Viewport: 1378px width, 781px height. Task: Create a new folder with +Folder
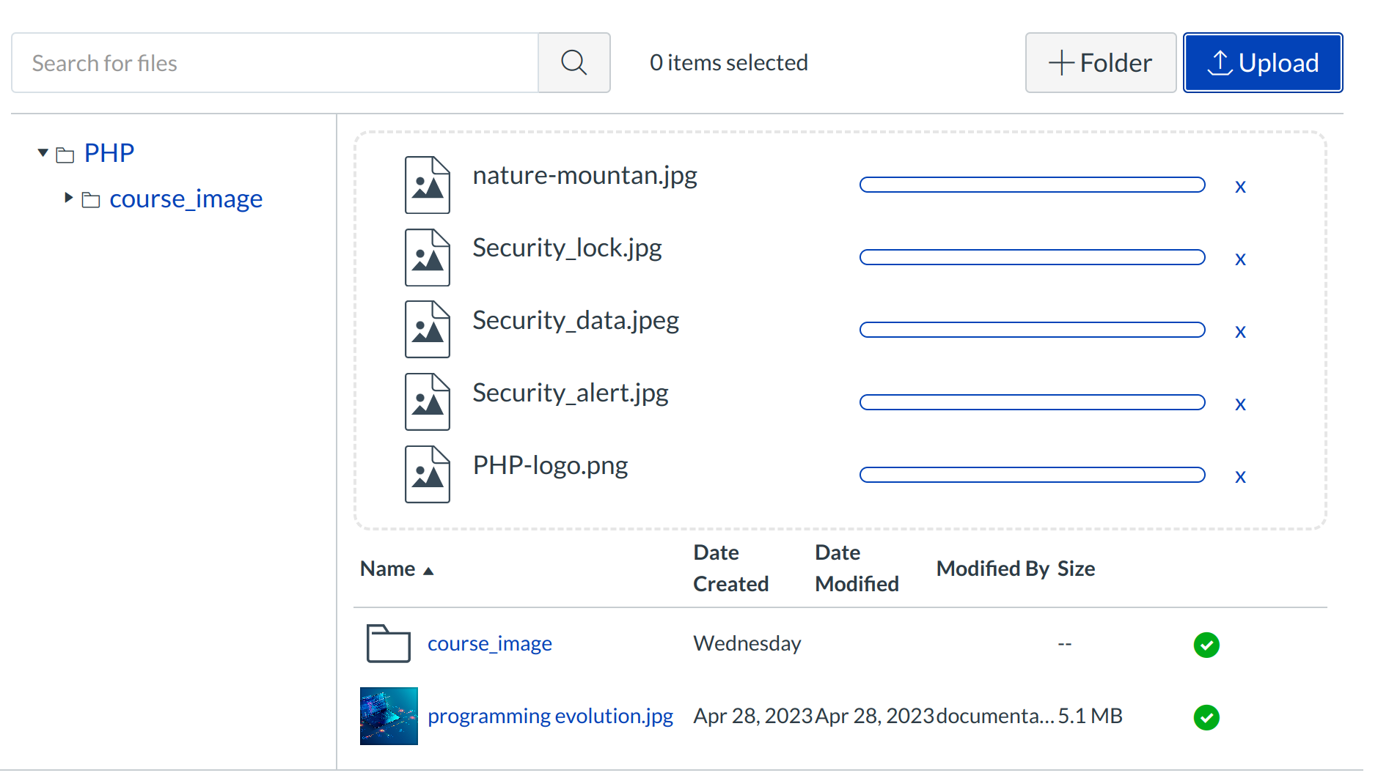1100,63
